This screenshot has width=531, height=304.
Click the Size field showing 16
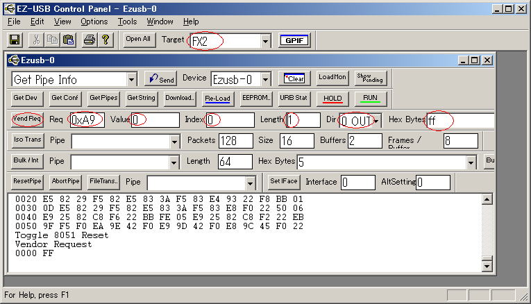point(297,141)
